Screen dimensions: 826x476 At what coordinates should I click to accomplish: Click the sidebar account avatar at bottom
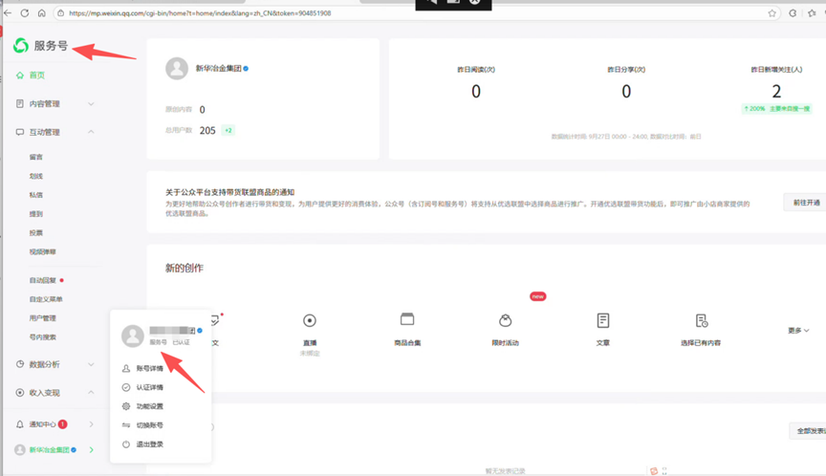(x=19, y=449)
